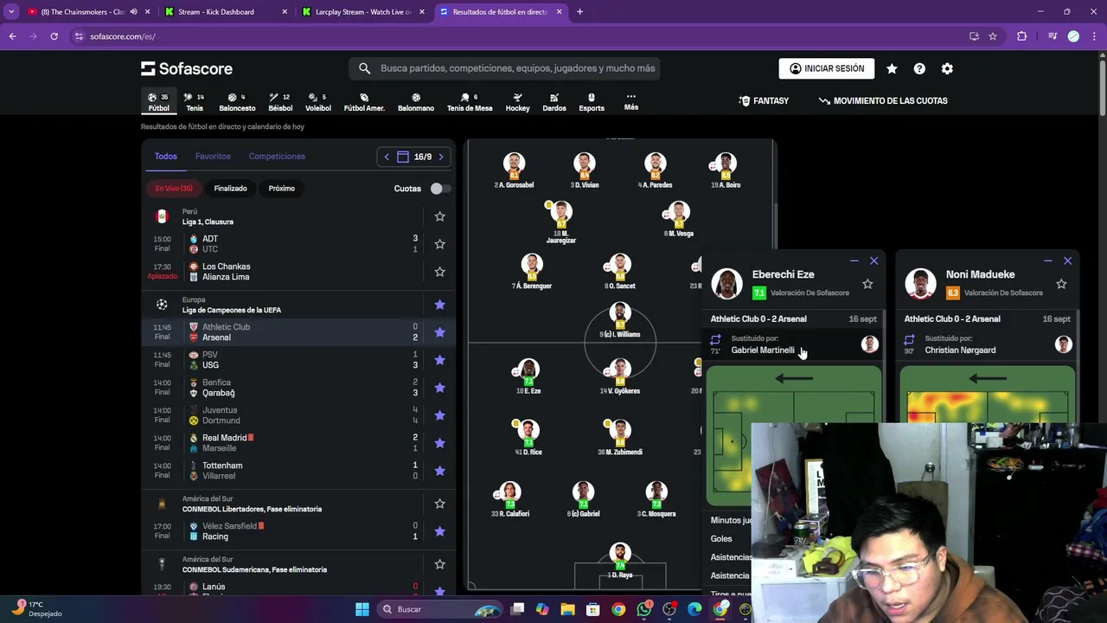Screen dimensions: 1107x623
Task: Open favorites star in header
Action: coord(892,68)
